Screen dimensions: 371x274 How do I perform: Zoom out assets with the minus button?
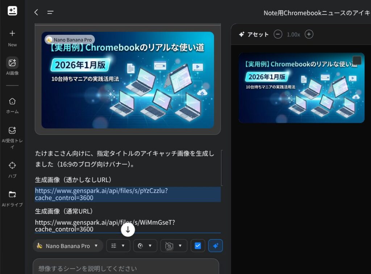(x=278, y=34)
